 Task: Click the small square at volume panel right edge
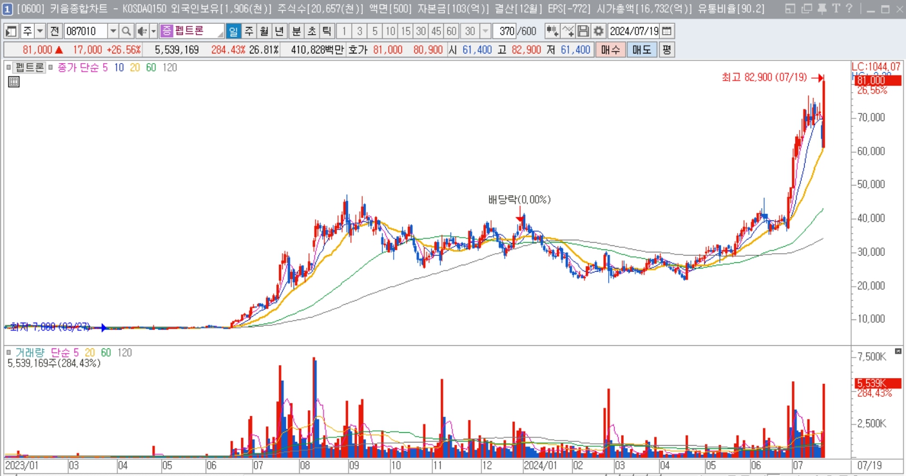(x=899, y=350)
